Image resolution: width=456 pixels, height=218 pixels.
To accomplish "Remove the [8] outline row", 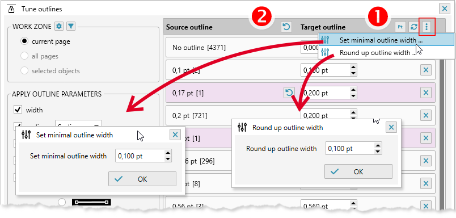I will 426,184.
